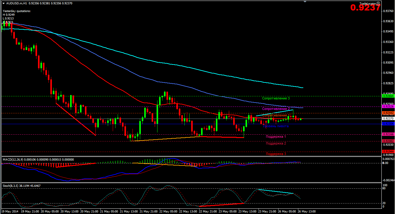Screen dimensions: 395x214
Task: Click the '19 May 2014' time axis label
Action: [10, 212]
